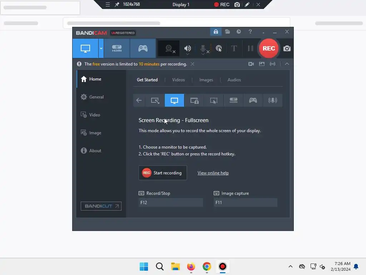
Task: Collapse Bandicam panel with up chevron
Action: coord(287,64)
